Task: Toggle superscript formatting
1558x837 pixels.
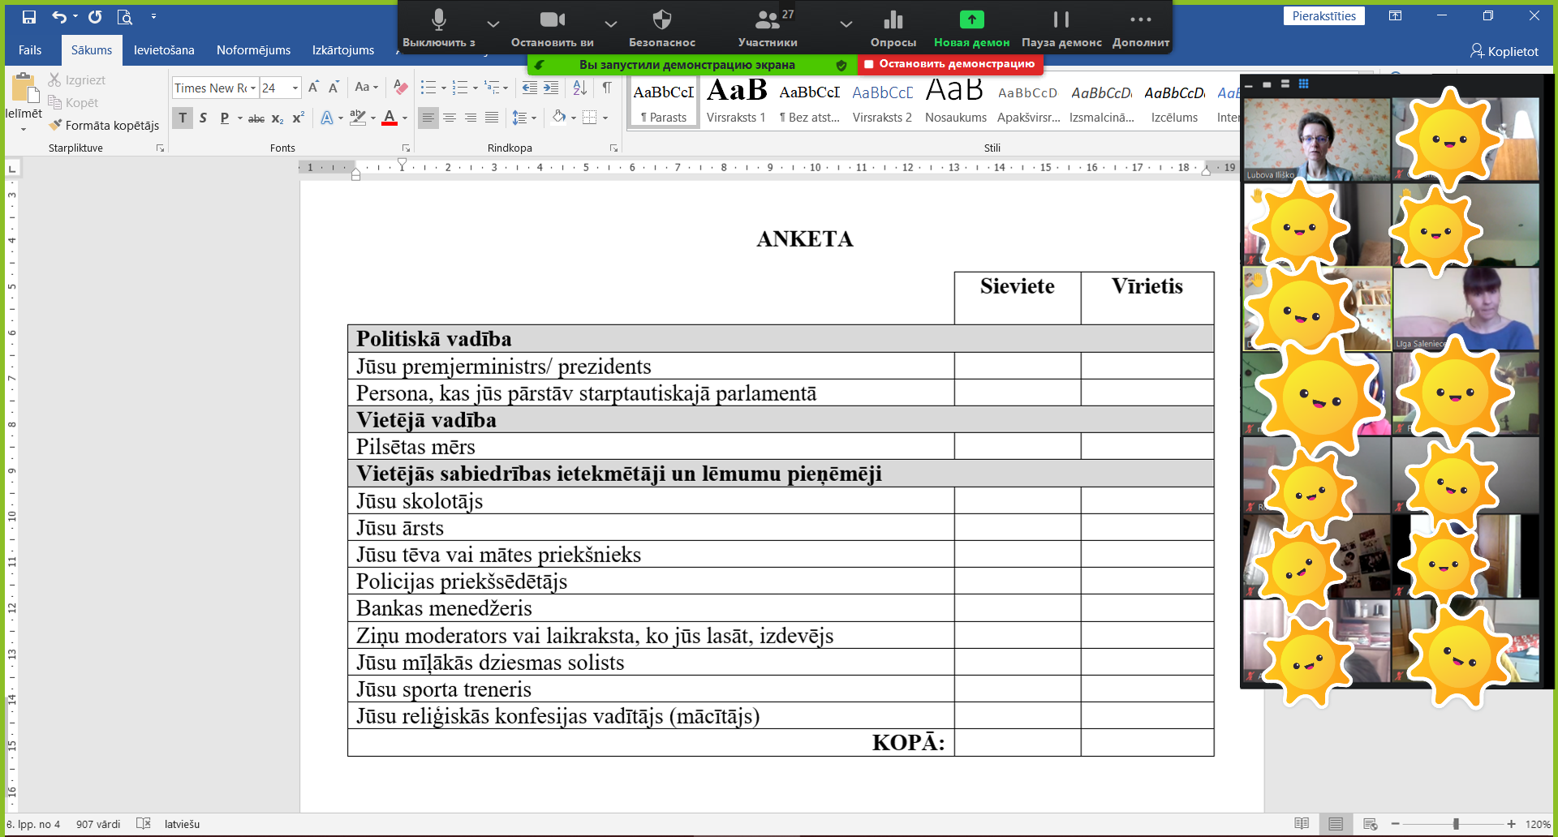Action: click(x=299, y=118)
